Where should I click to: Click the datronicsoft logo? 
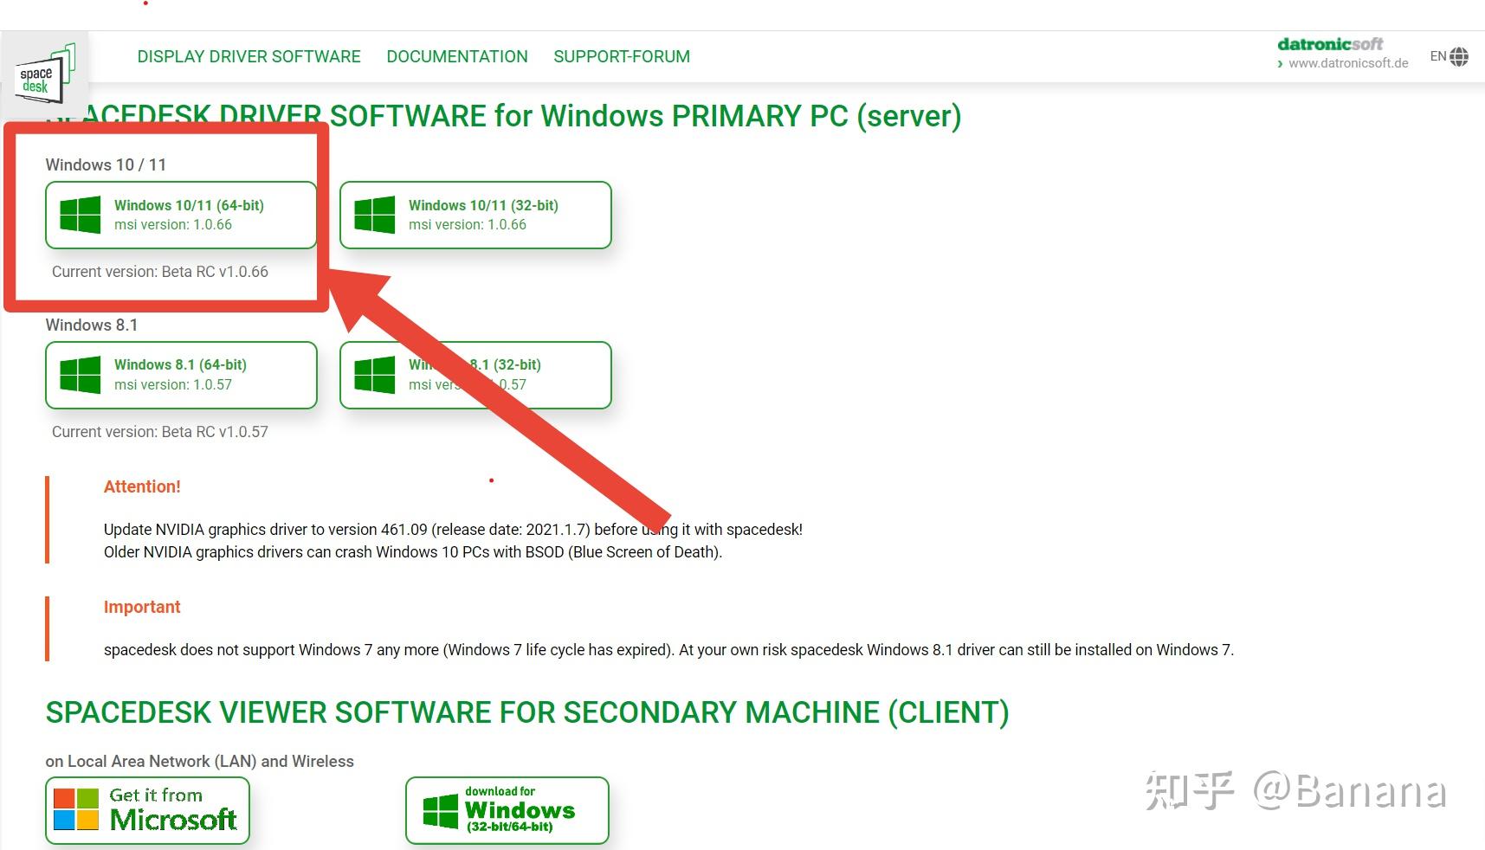pyautogui.click(x=1330, y=44)
